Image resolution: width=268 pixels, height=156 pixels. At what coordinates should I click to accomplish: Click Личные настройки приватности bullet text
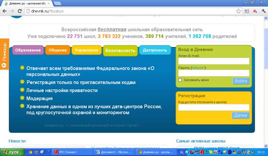click(62, 90)
